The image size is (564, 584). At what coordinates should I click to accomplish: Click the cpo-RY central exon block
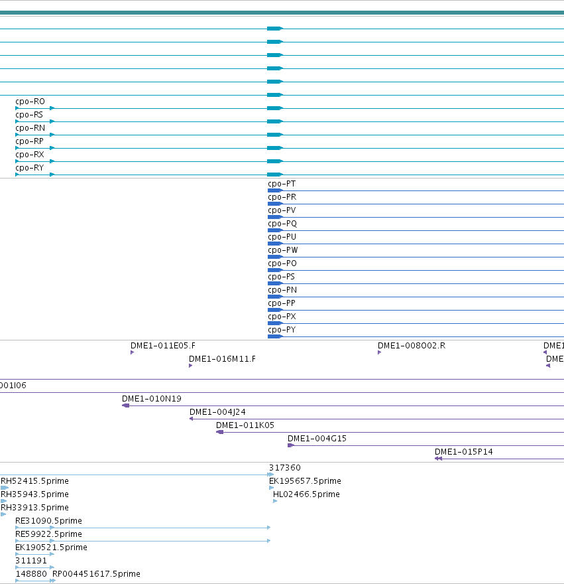point(275,175)
